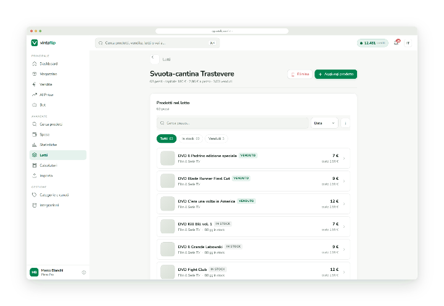Image resolution: width=444 pixels, height=306 pixels.
Task: Open Calcolatori section
Action: 58,165
